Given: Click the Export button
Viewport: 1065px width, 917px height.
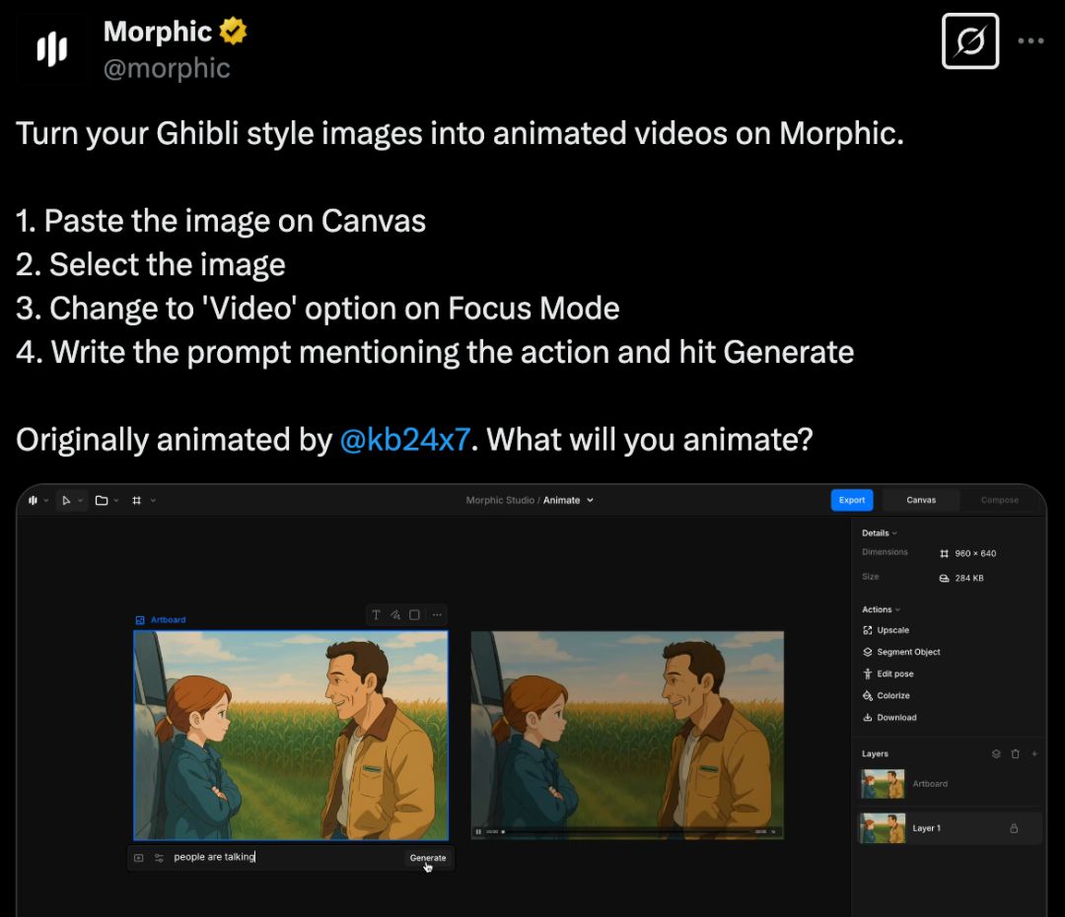Looking at the screenshot, I should point(851,500).
